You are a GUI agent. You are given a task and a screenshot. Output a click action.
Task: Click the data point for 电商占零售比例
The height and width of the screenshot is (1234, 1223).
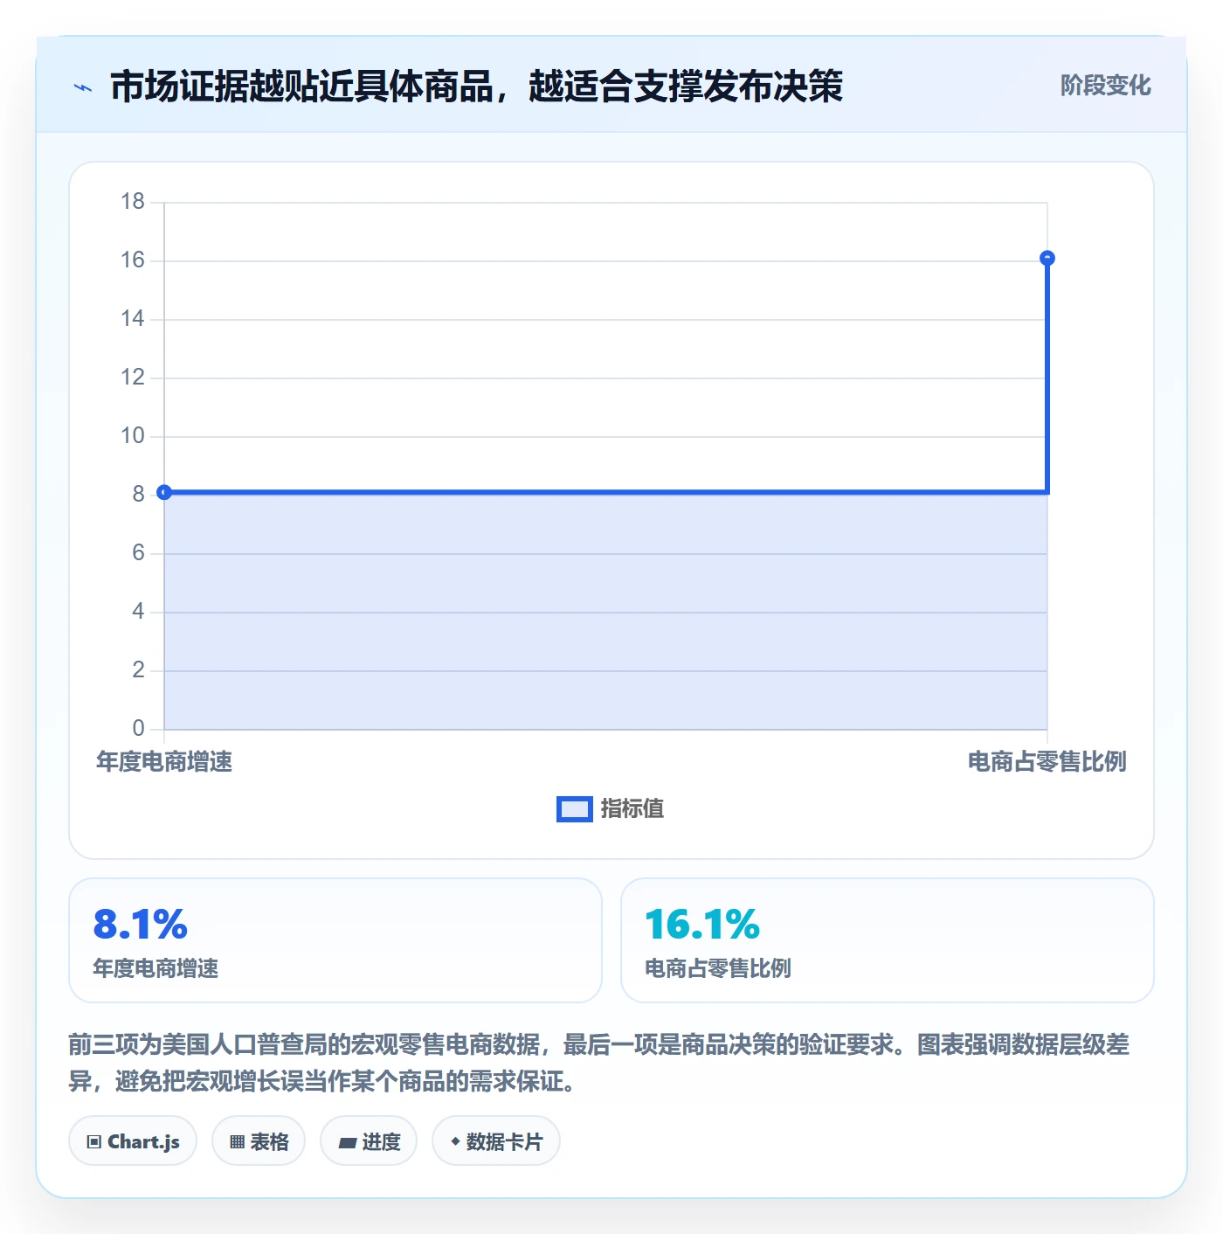(1047, 258)
